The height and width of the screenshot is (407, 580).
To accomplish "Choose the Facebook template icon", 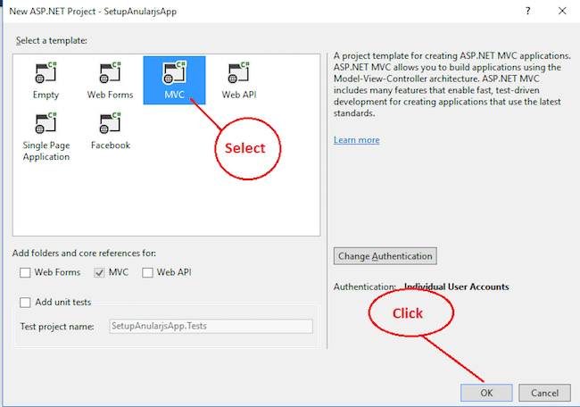I will 110,123.
